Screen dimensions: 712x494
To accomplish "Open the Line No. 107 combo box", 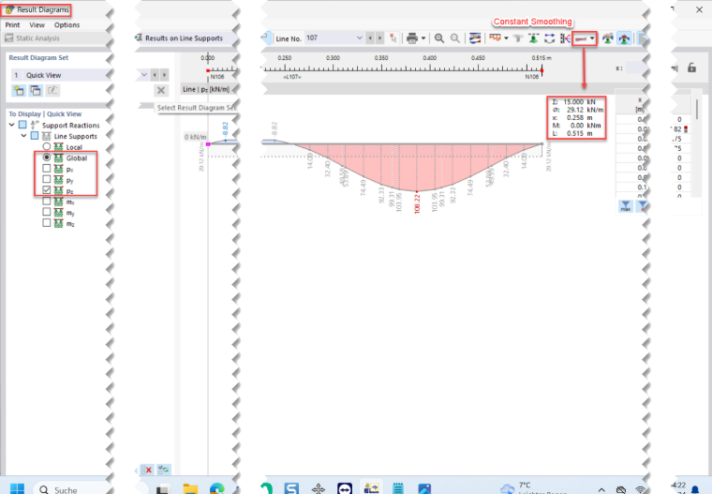I will pos(334,38).
